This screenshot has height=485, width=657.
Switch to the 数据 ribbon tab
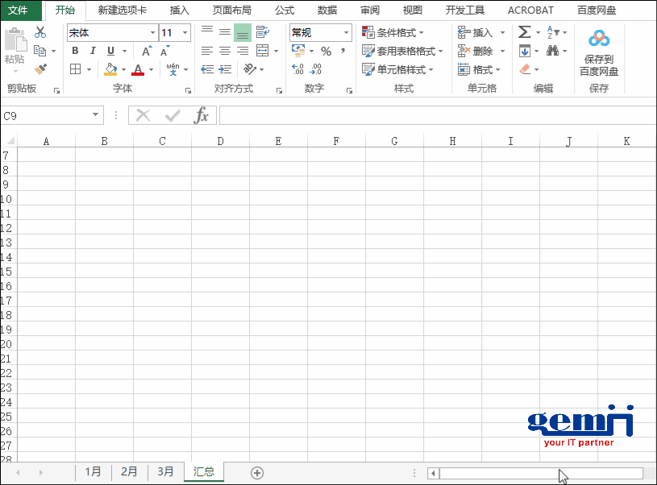327,10
